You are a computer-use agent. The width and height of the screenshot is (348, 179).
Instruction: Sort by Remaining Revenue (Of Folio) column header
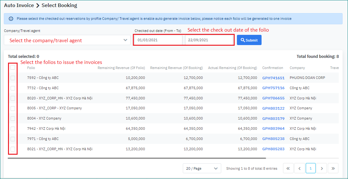pos(121,68)
